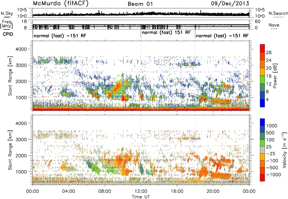Click the 18 tick label on frequency axis
Viewport: 288px width, 199px height.
24,22
